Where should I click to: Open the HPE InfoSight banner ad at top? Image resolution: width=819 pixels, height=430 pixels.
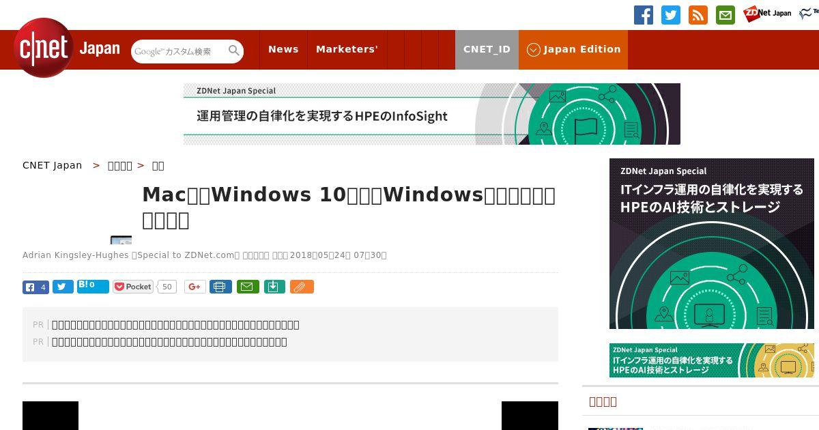point(432,114)
